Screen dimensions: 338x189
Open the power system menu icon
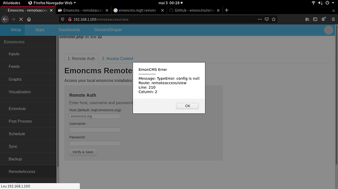click(x=327, y=3)
